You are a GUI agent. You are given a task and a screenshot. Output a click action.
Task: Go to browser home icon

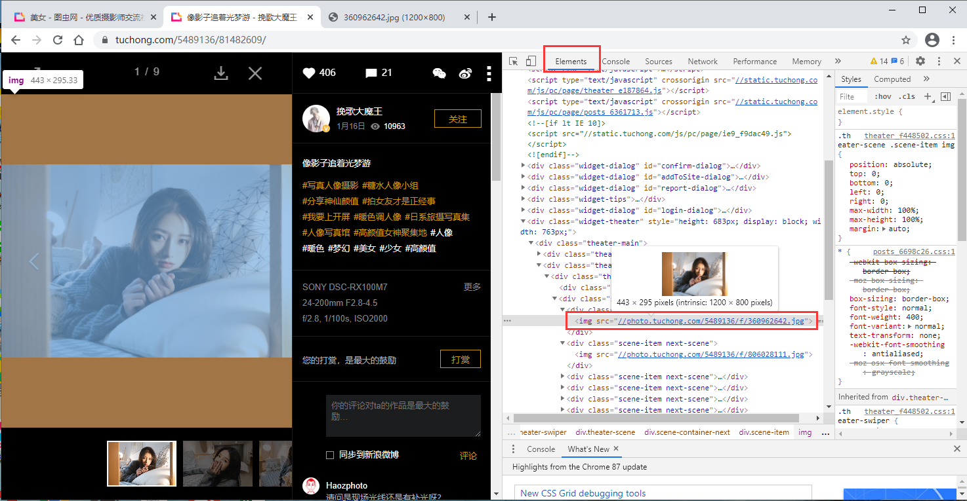pyautogui.click(x=79, y=40)
